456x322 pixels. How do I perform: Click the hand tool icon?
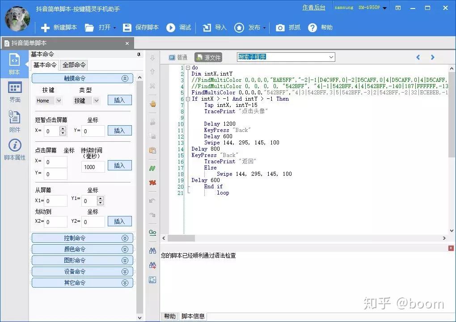coord(153,104)
